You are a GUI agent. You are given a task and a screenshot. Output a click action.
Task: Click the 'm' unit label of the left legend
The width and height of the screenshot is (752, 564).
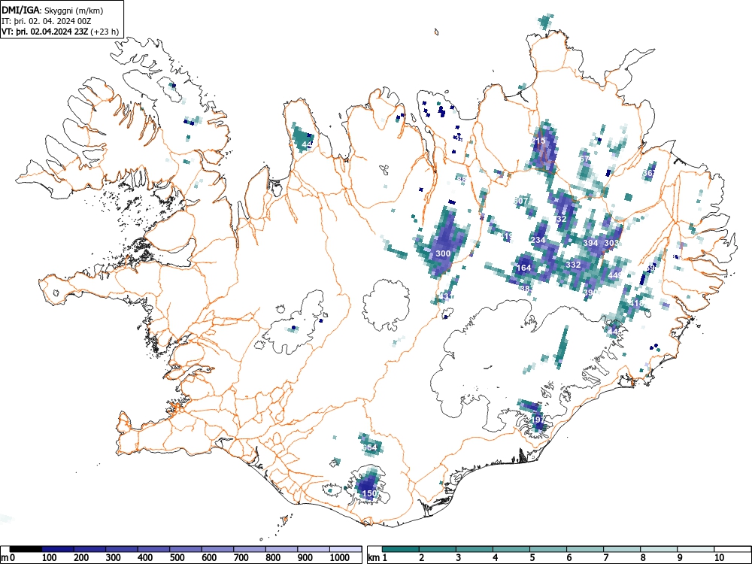5,558
